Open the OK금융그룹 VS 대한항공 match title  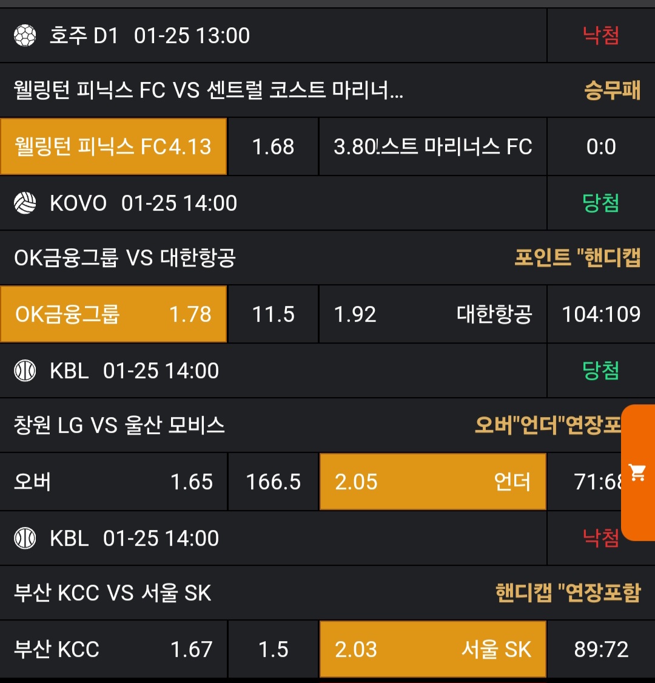tap(124, 259)
